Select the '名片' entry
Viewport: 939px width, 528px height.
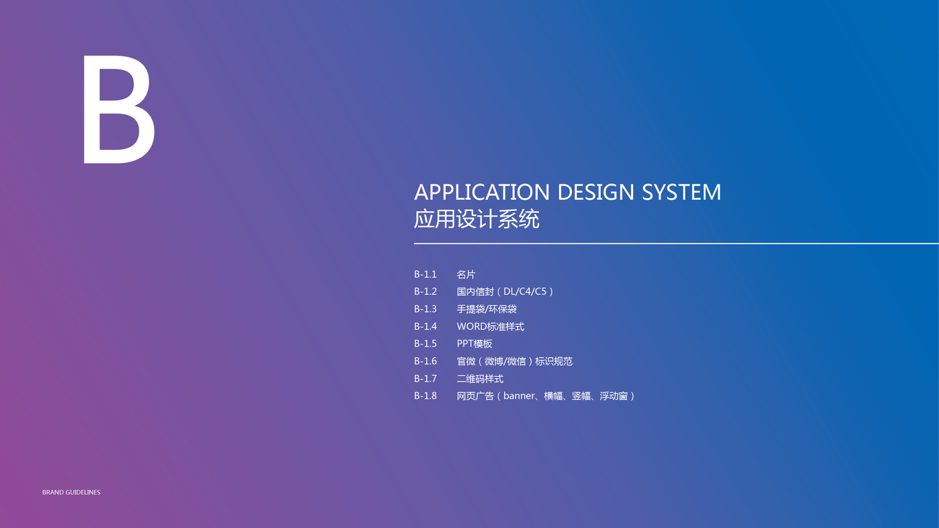[x=466, y=274]
